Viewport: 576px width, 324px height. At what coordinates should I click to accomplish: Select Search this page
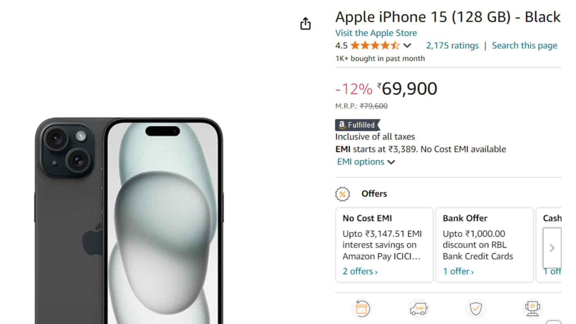tap(525, 45)
